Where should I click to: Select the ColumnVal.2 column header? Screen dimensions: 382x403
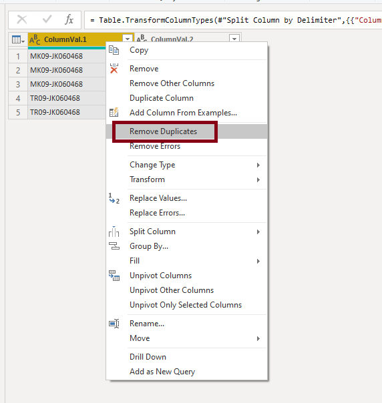(188, 37)
